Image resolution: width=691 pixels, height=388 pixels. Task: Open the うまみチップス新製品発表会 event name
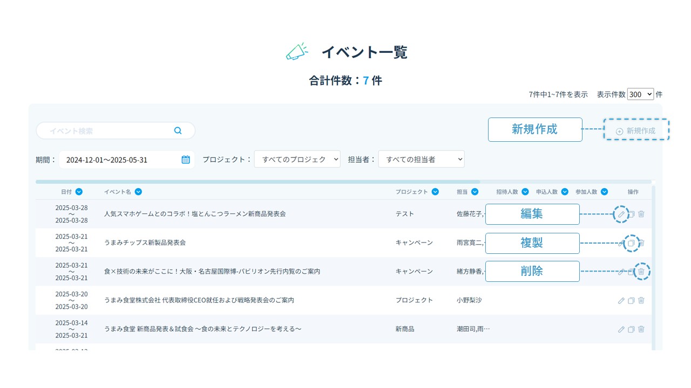point(145,242)
